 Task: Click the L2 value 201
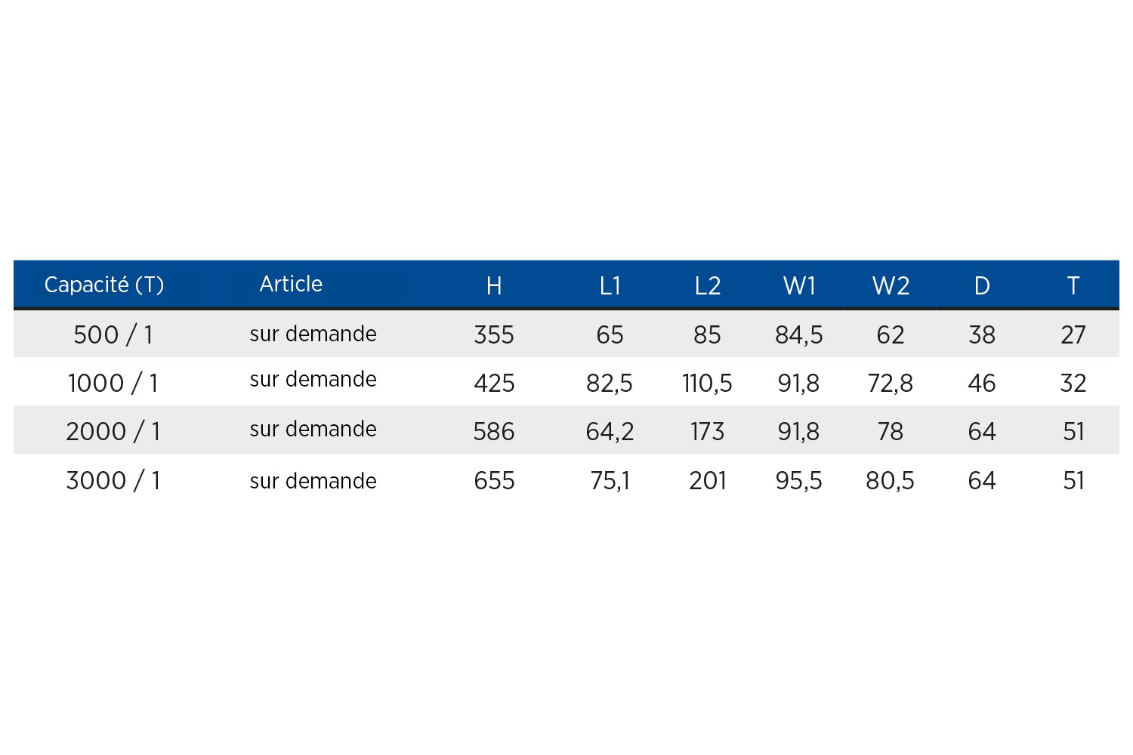click(708, 480)
